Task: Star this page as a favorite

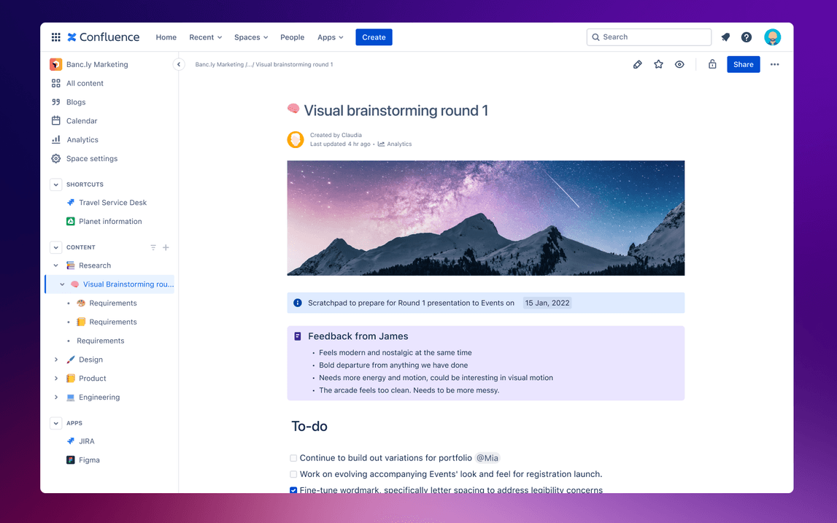Action: 658,64
